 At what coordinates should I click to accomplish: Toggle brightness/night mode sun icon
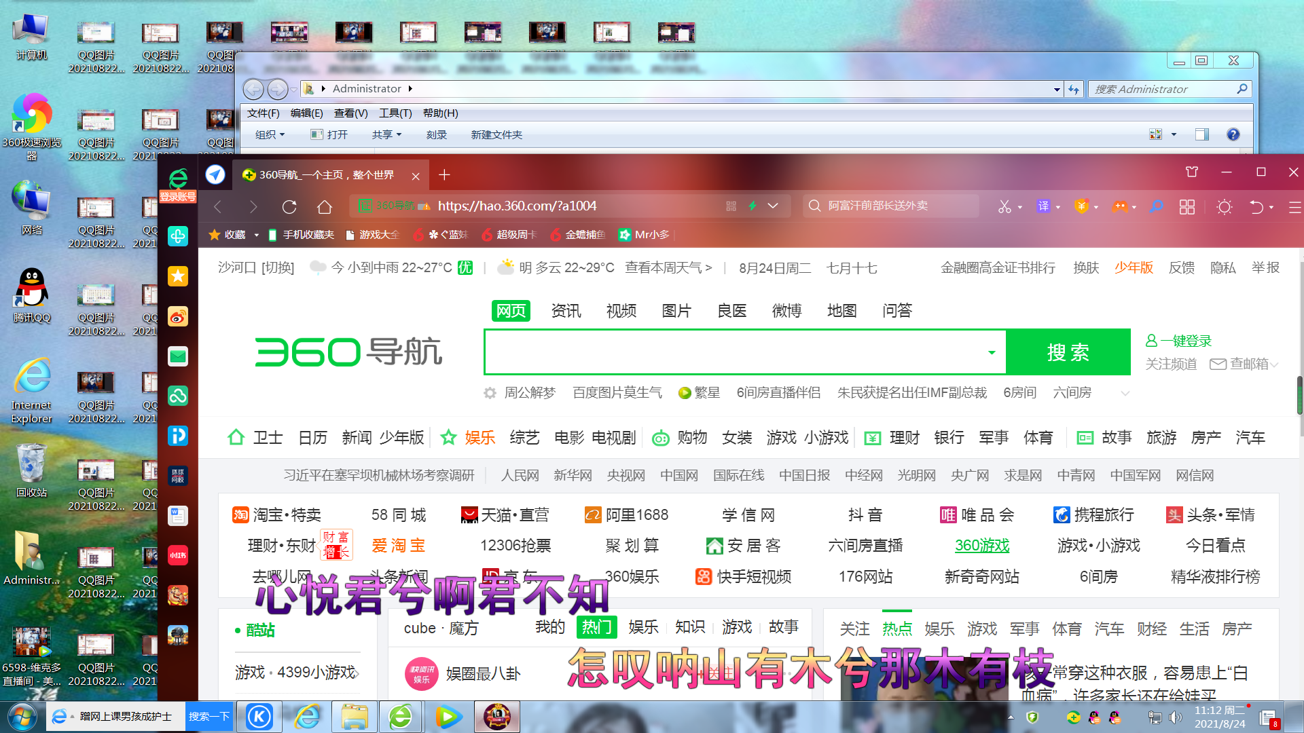coord(1225,207)
